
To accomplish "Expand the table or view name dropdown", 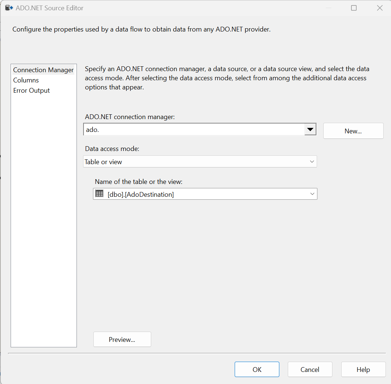I will click(312, 193).
